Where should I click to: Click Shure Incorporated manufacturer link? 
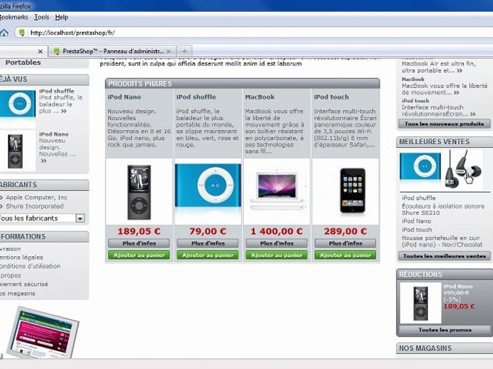[x=34, y=206]
